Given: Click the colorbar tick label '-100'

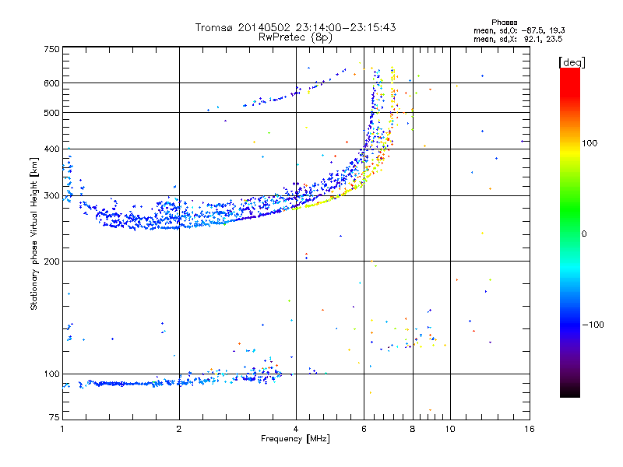Looking at the screenshot, I should [x=593, y=325].
